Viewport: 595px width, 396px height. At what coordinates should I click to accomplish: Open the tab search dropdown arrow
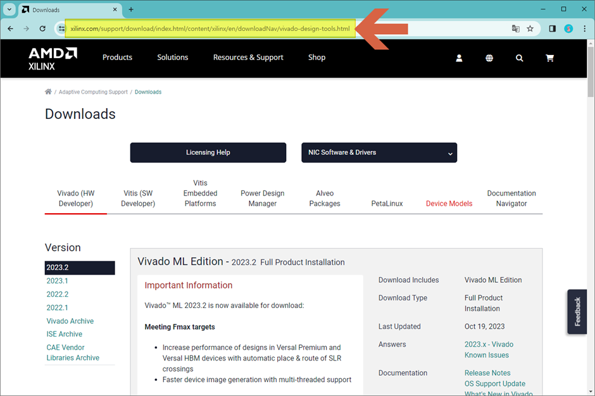click(x=9, y=9)
